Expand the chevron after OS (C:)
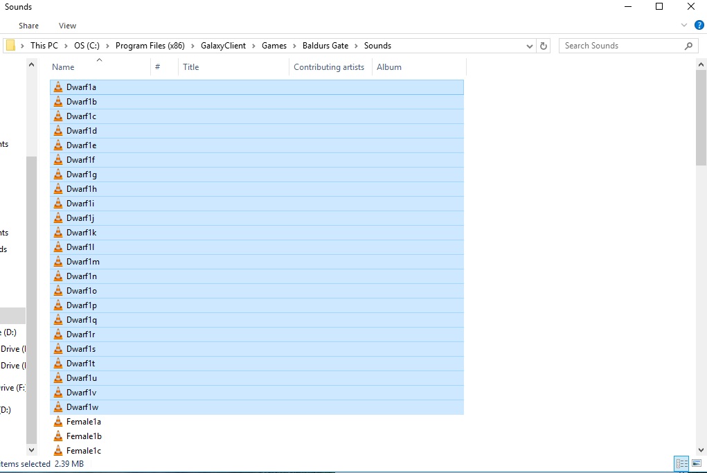The height and width of the screenshot is (473, 707). tap(107, 46)
